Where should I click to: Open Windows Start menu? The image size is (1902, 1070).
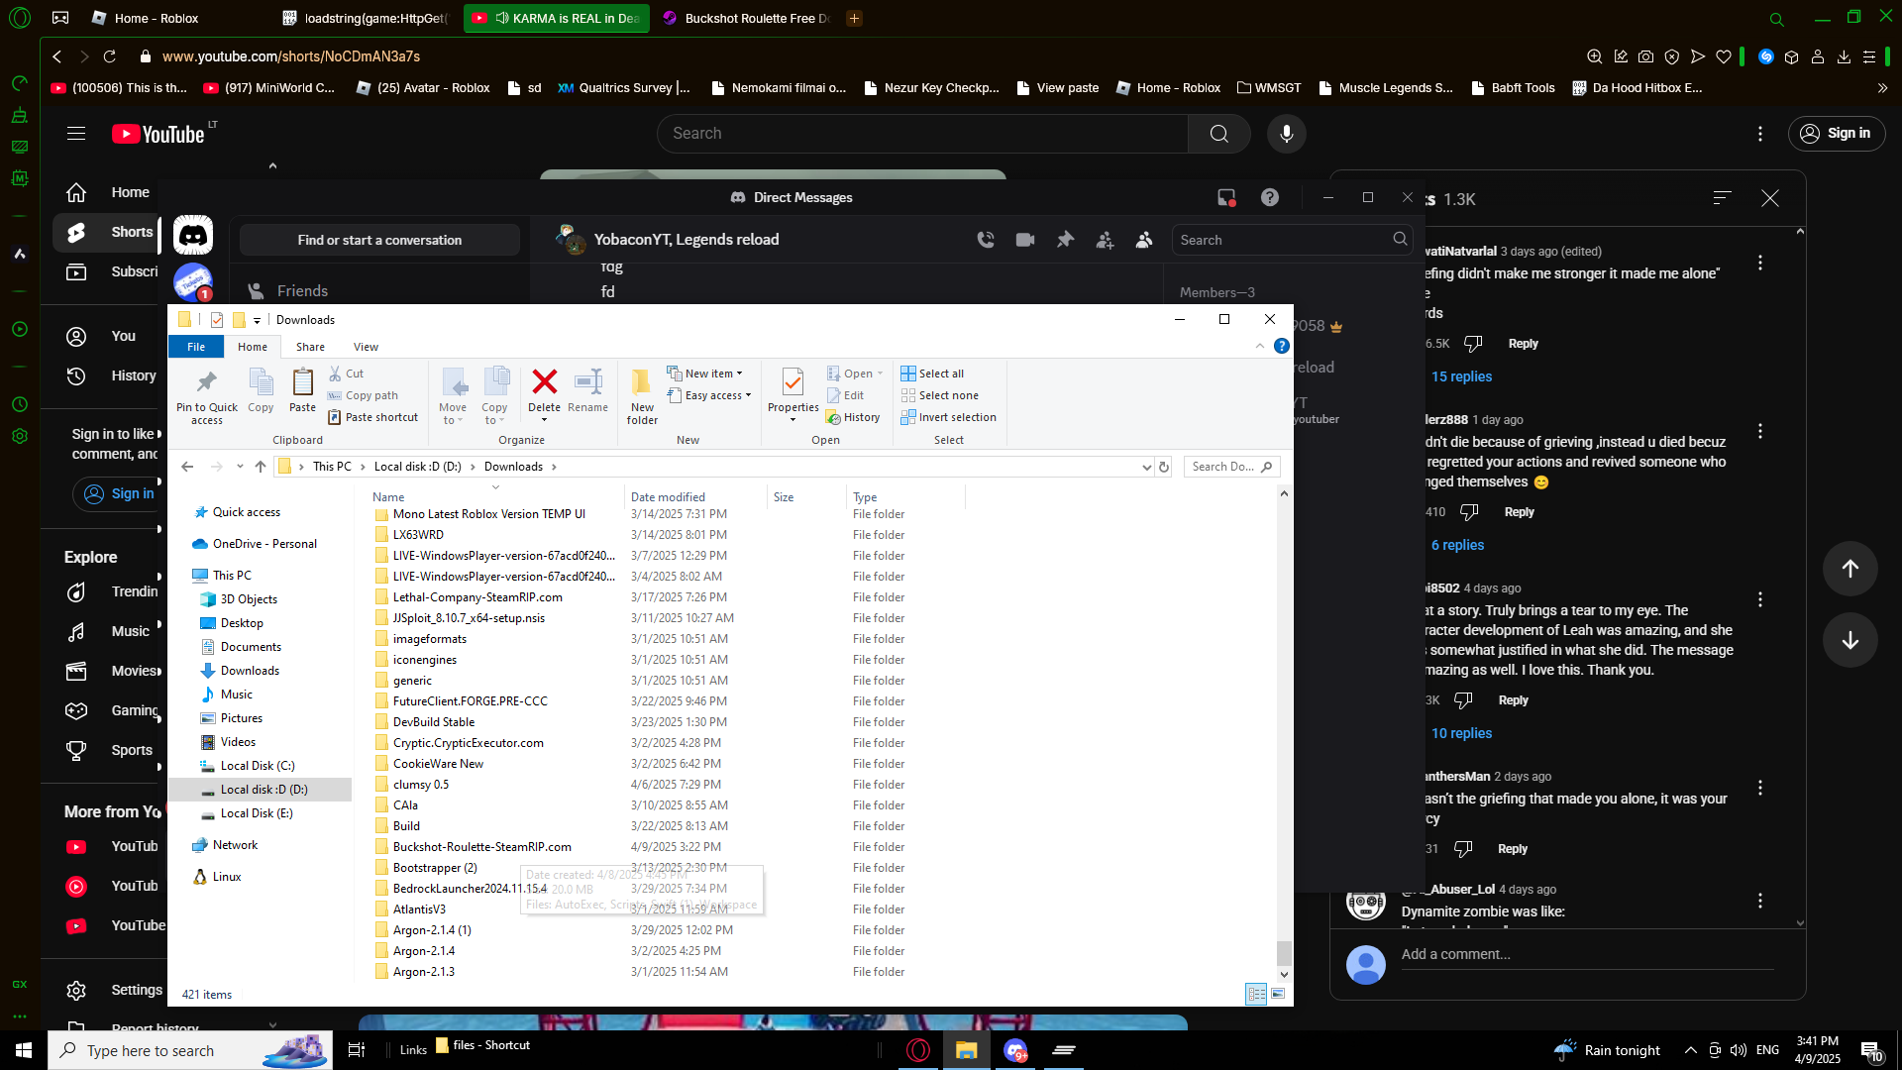coord(24,1050)
